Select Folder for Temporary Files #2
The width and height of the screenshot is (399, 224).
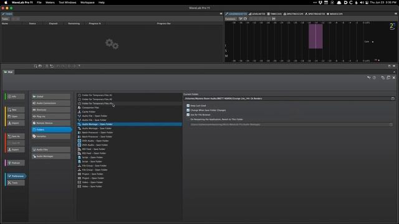(129, 100)
